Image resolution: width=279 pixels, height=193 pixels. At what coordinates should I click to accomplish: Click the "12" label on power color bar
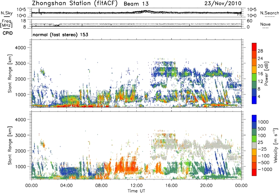(260, 82)
